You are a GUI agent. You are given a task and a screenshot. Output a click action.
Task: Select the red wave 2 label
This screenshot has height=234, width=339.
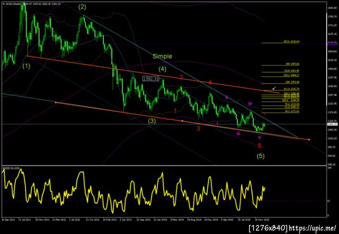click(x=182, y=76)
